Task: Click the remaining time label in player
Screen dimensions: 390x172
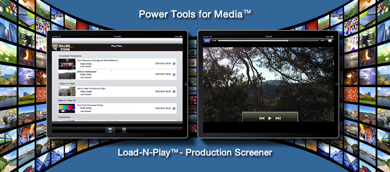Action: (322, 40)
